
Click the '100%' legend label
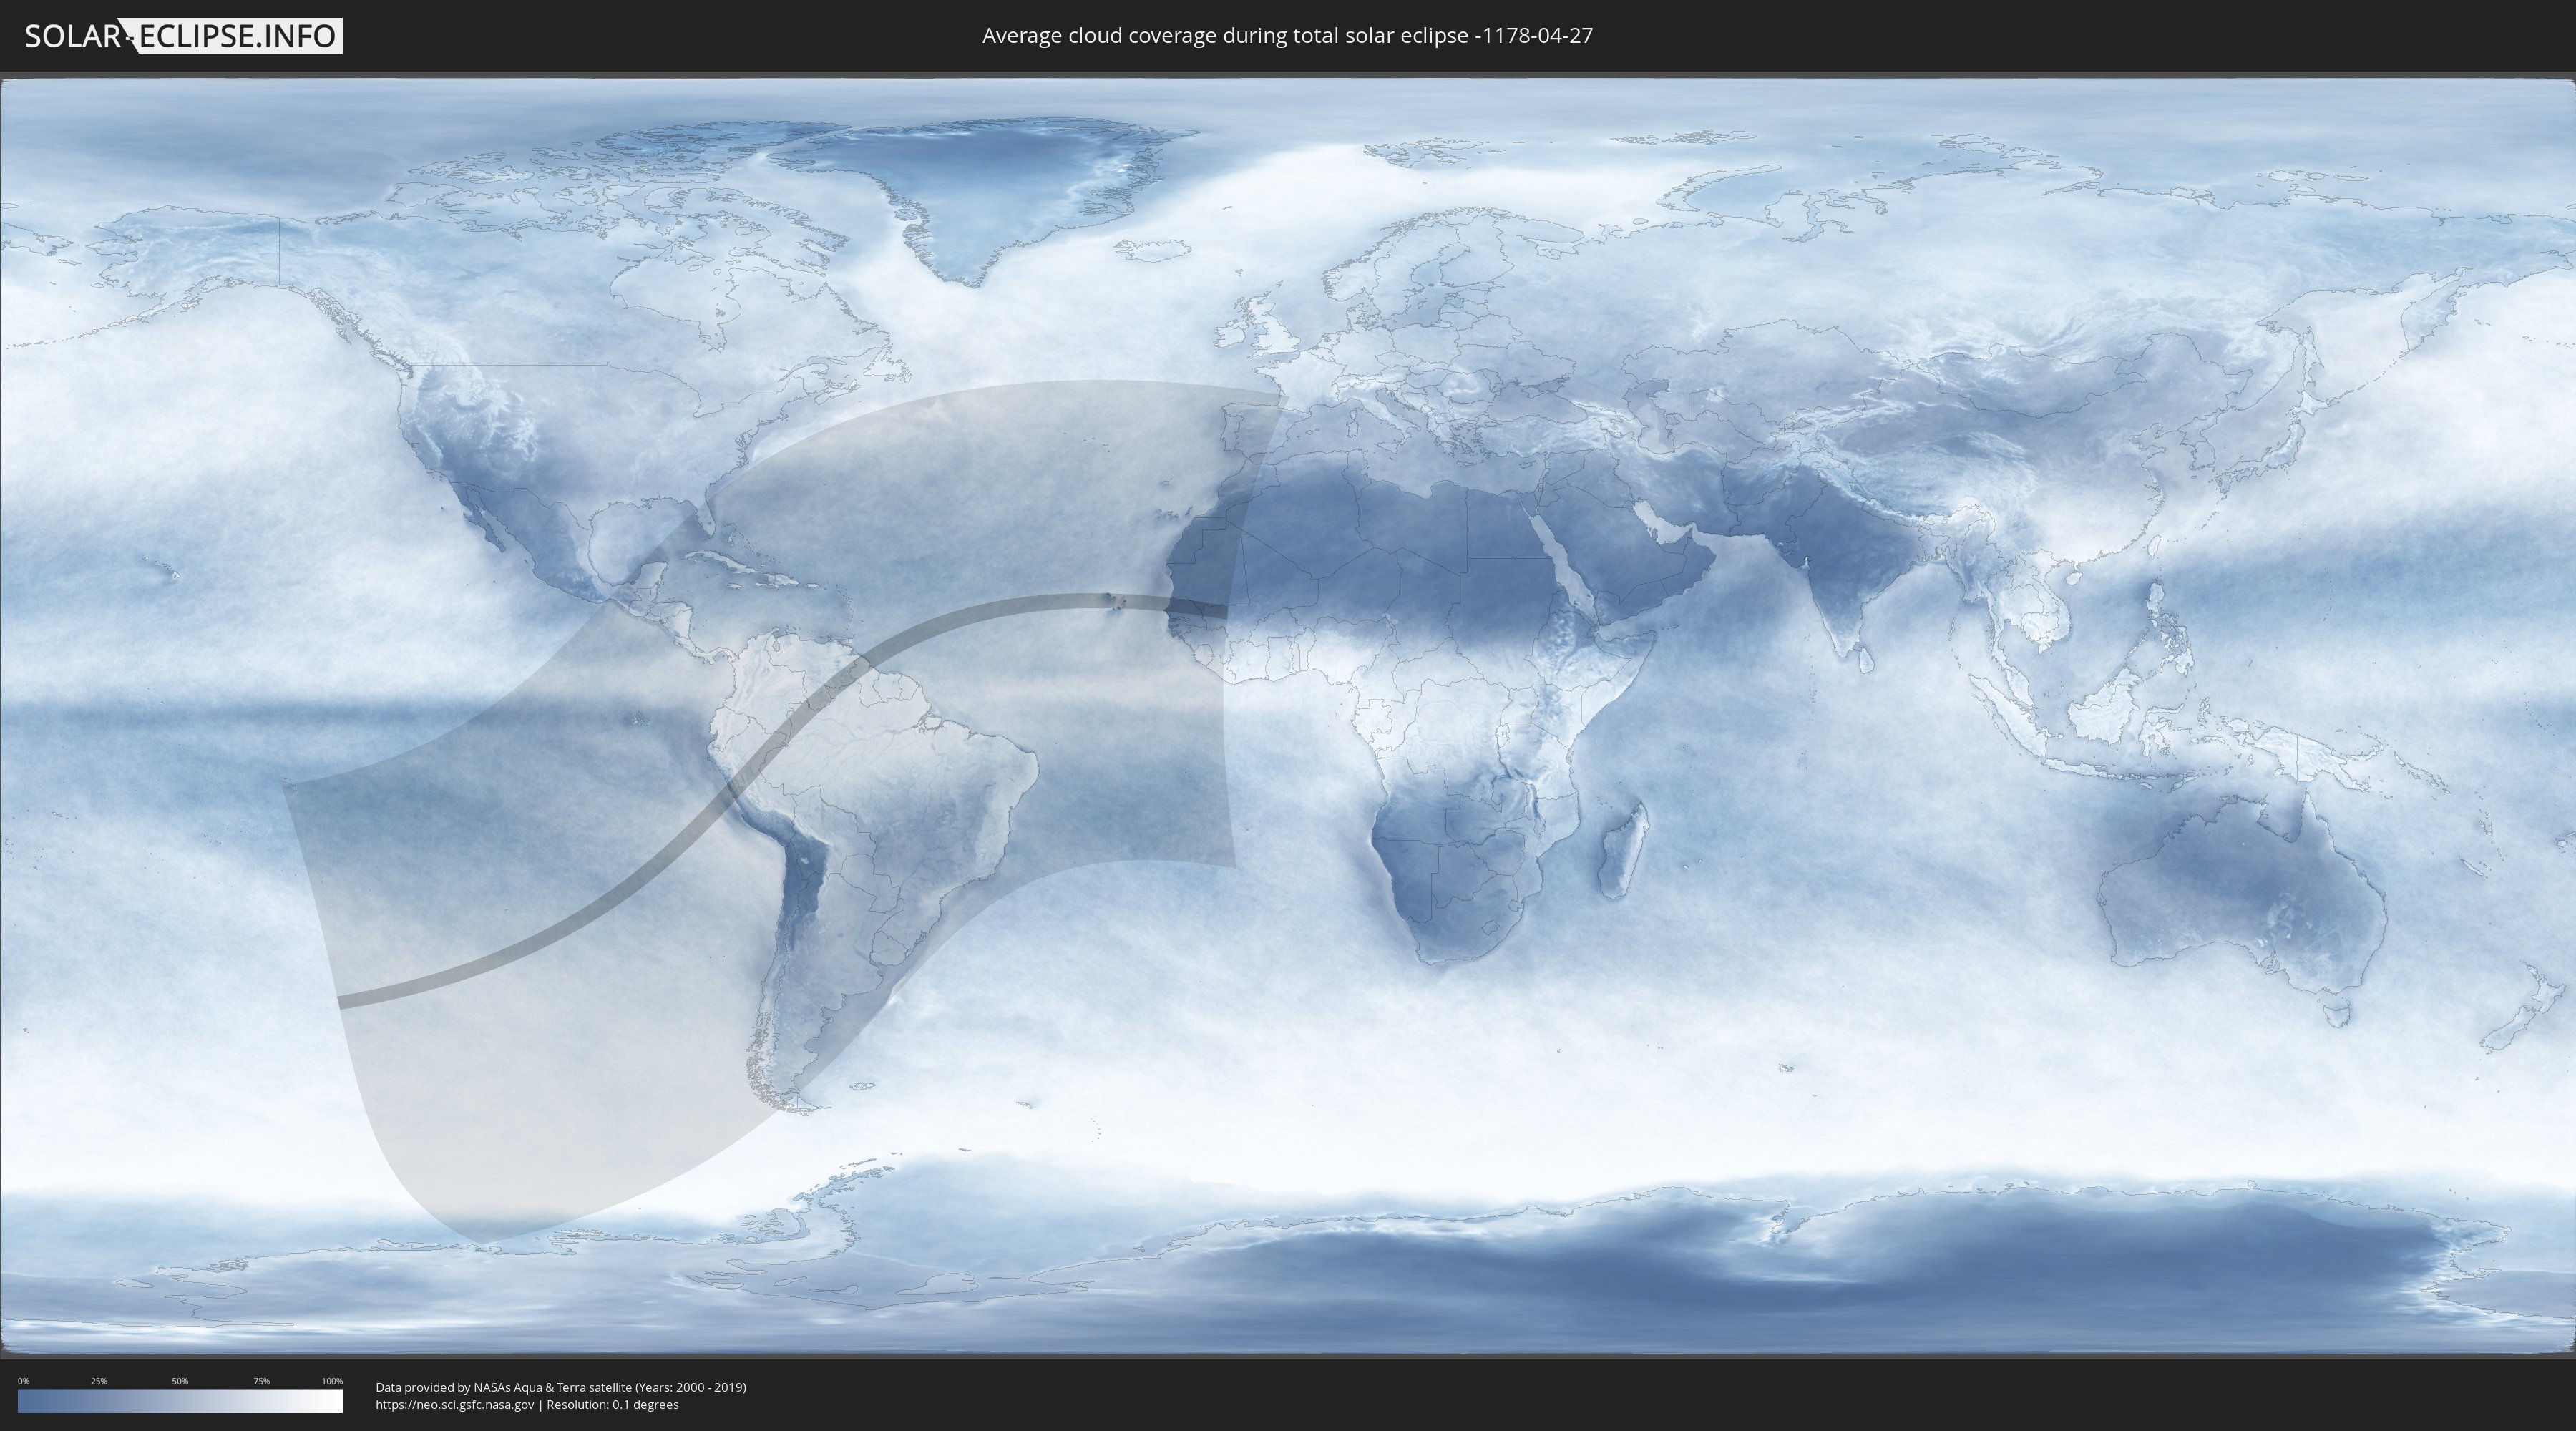point(332,1381)
